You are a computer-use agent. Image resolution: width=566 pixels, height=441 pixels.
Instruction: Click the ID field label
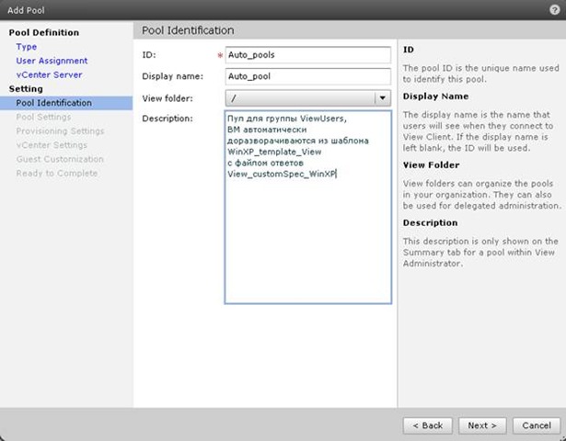click(149, 55)
